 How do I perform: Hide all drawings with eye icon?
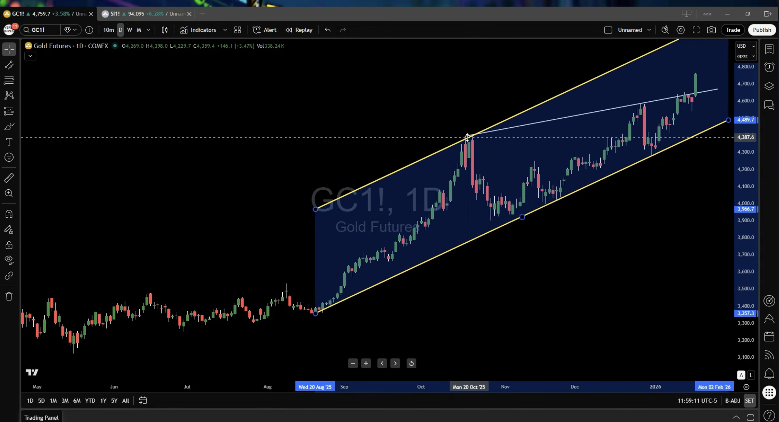click(9, 260)
